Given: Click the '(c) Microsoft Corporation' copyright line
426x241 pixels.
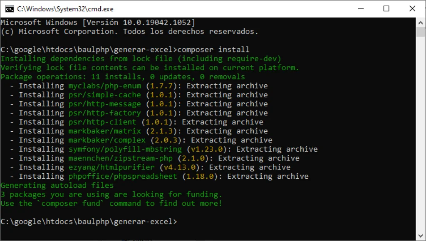Looking at the screenshot, I should [x=129, y=32].
